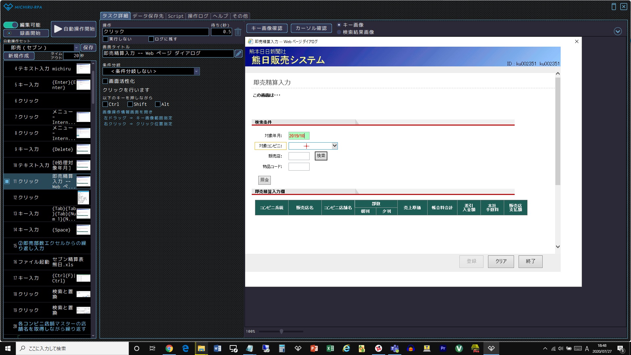Select the 検索結果画像 radio button

(339, 32)
